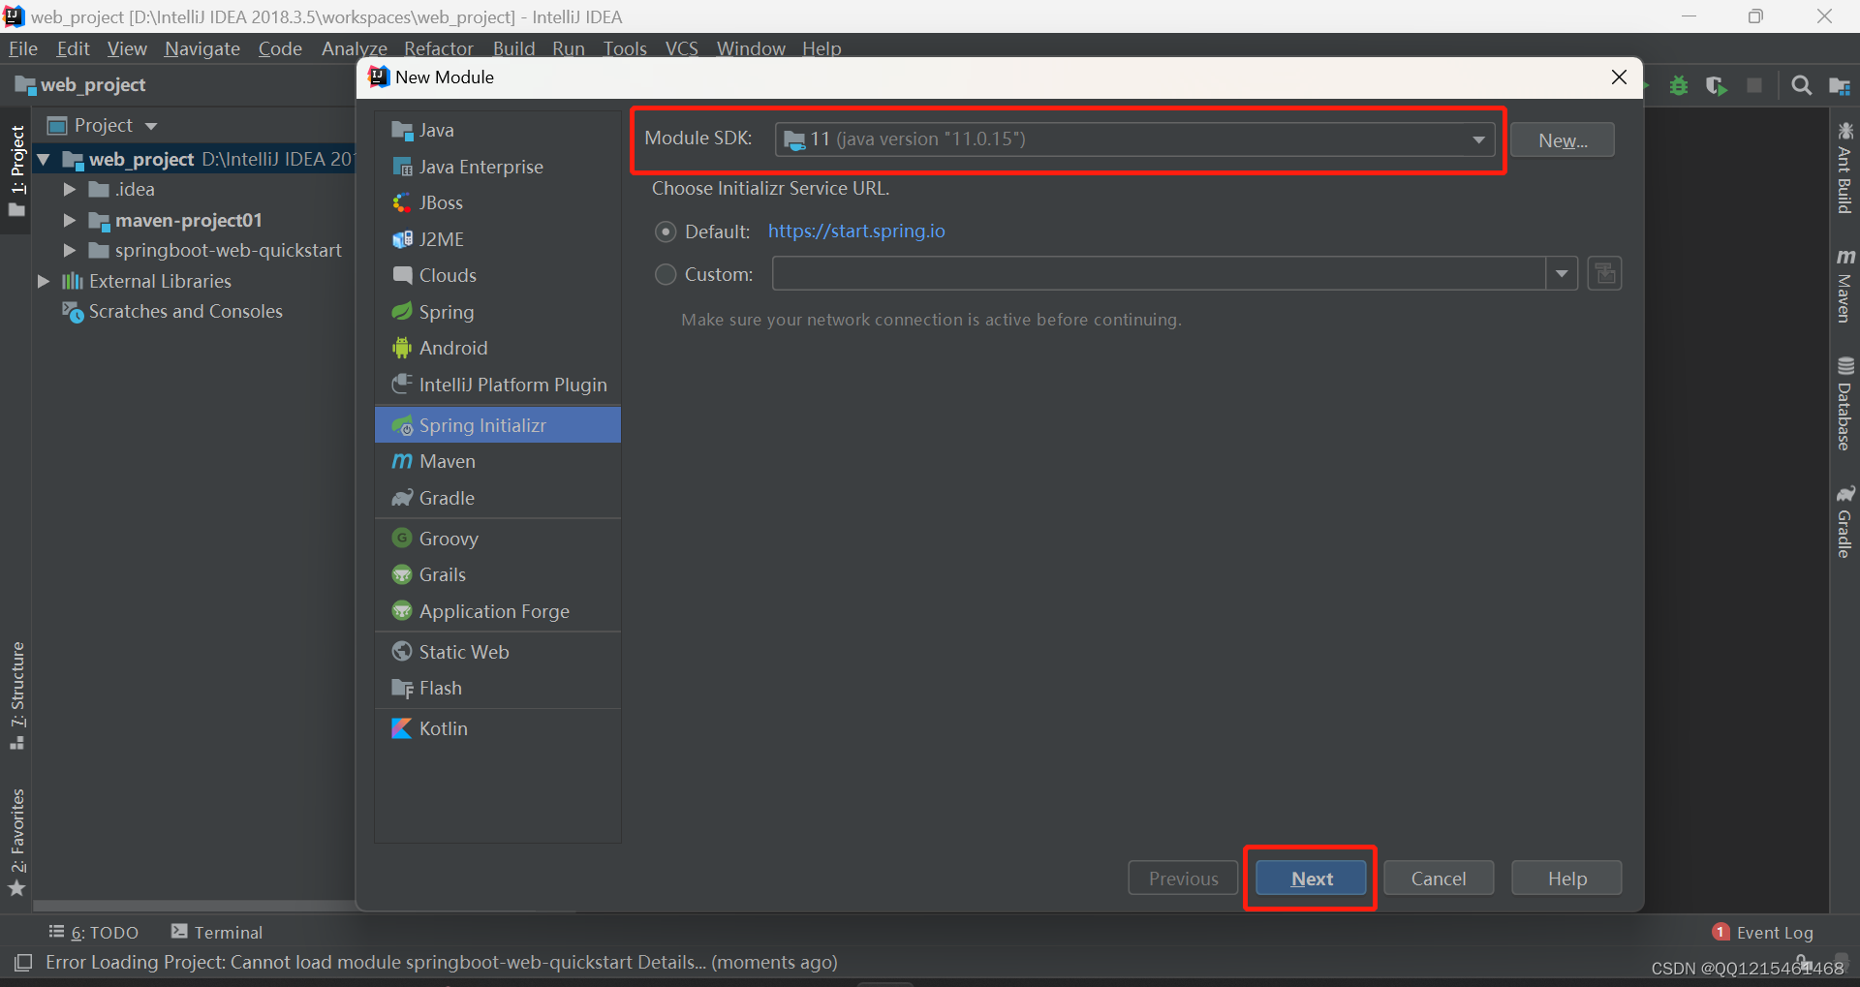
Task: Open the Build menu
Action: coord(513,48)
